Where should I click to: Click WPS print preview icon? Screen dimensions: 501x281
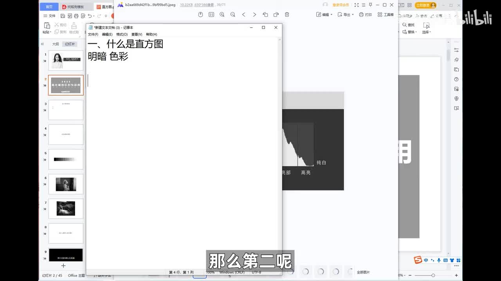(x=83, y=16)
